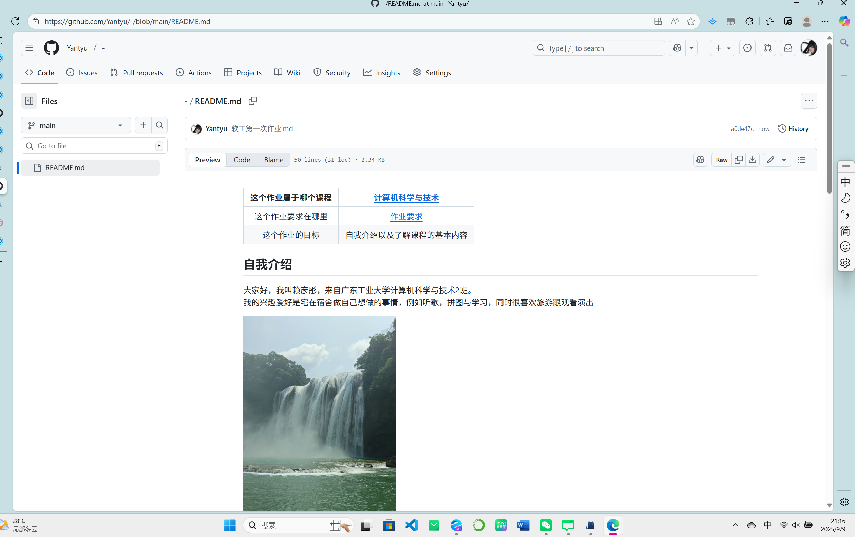Screen dimensions: 855x537
Task: Edit README with the pencil icon
Action: (x=770, y=160)
